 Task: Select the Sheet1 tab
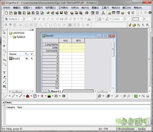(x=56, y=91)
